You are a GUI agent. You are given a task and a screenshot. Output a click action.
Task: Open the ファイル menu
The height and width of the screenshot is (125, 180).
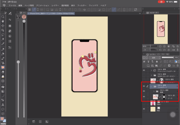point(12,5)
